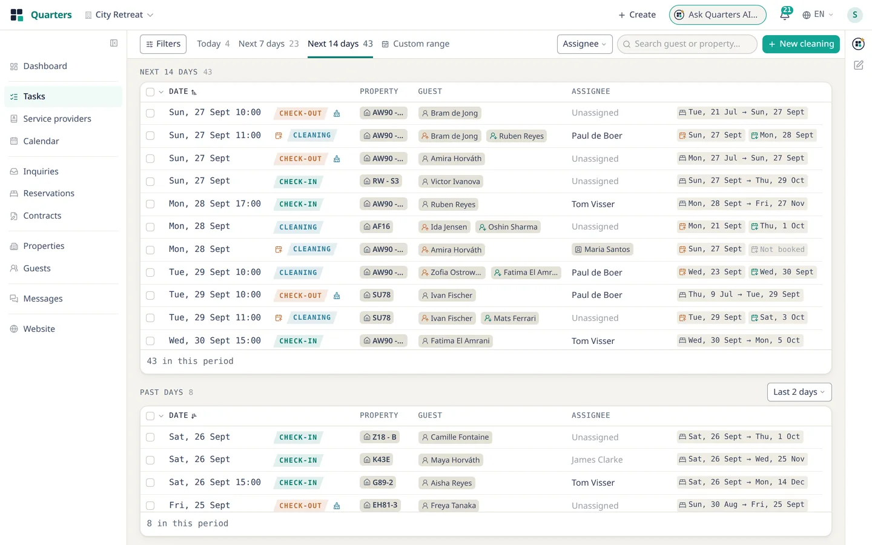Open the Last 2 days dropdown

(x=799, y=392)
